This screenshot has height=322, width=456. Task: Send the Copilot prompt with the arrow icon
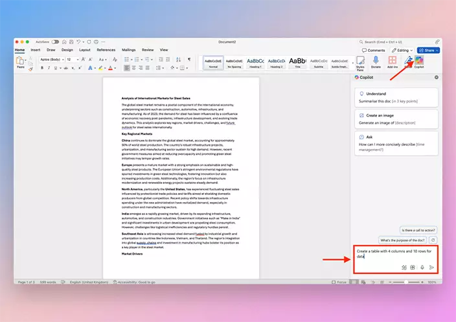[432, 267]
